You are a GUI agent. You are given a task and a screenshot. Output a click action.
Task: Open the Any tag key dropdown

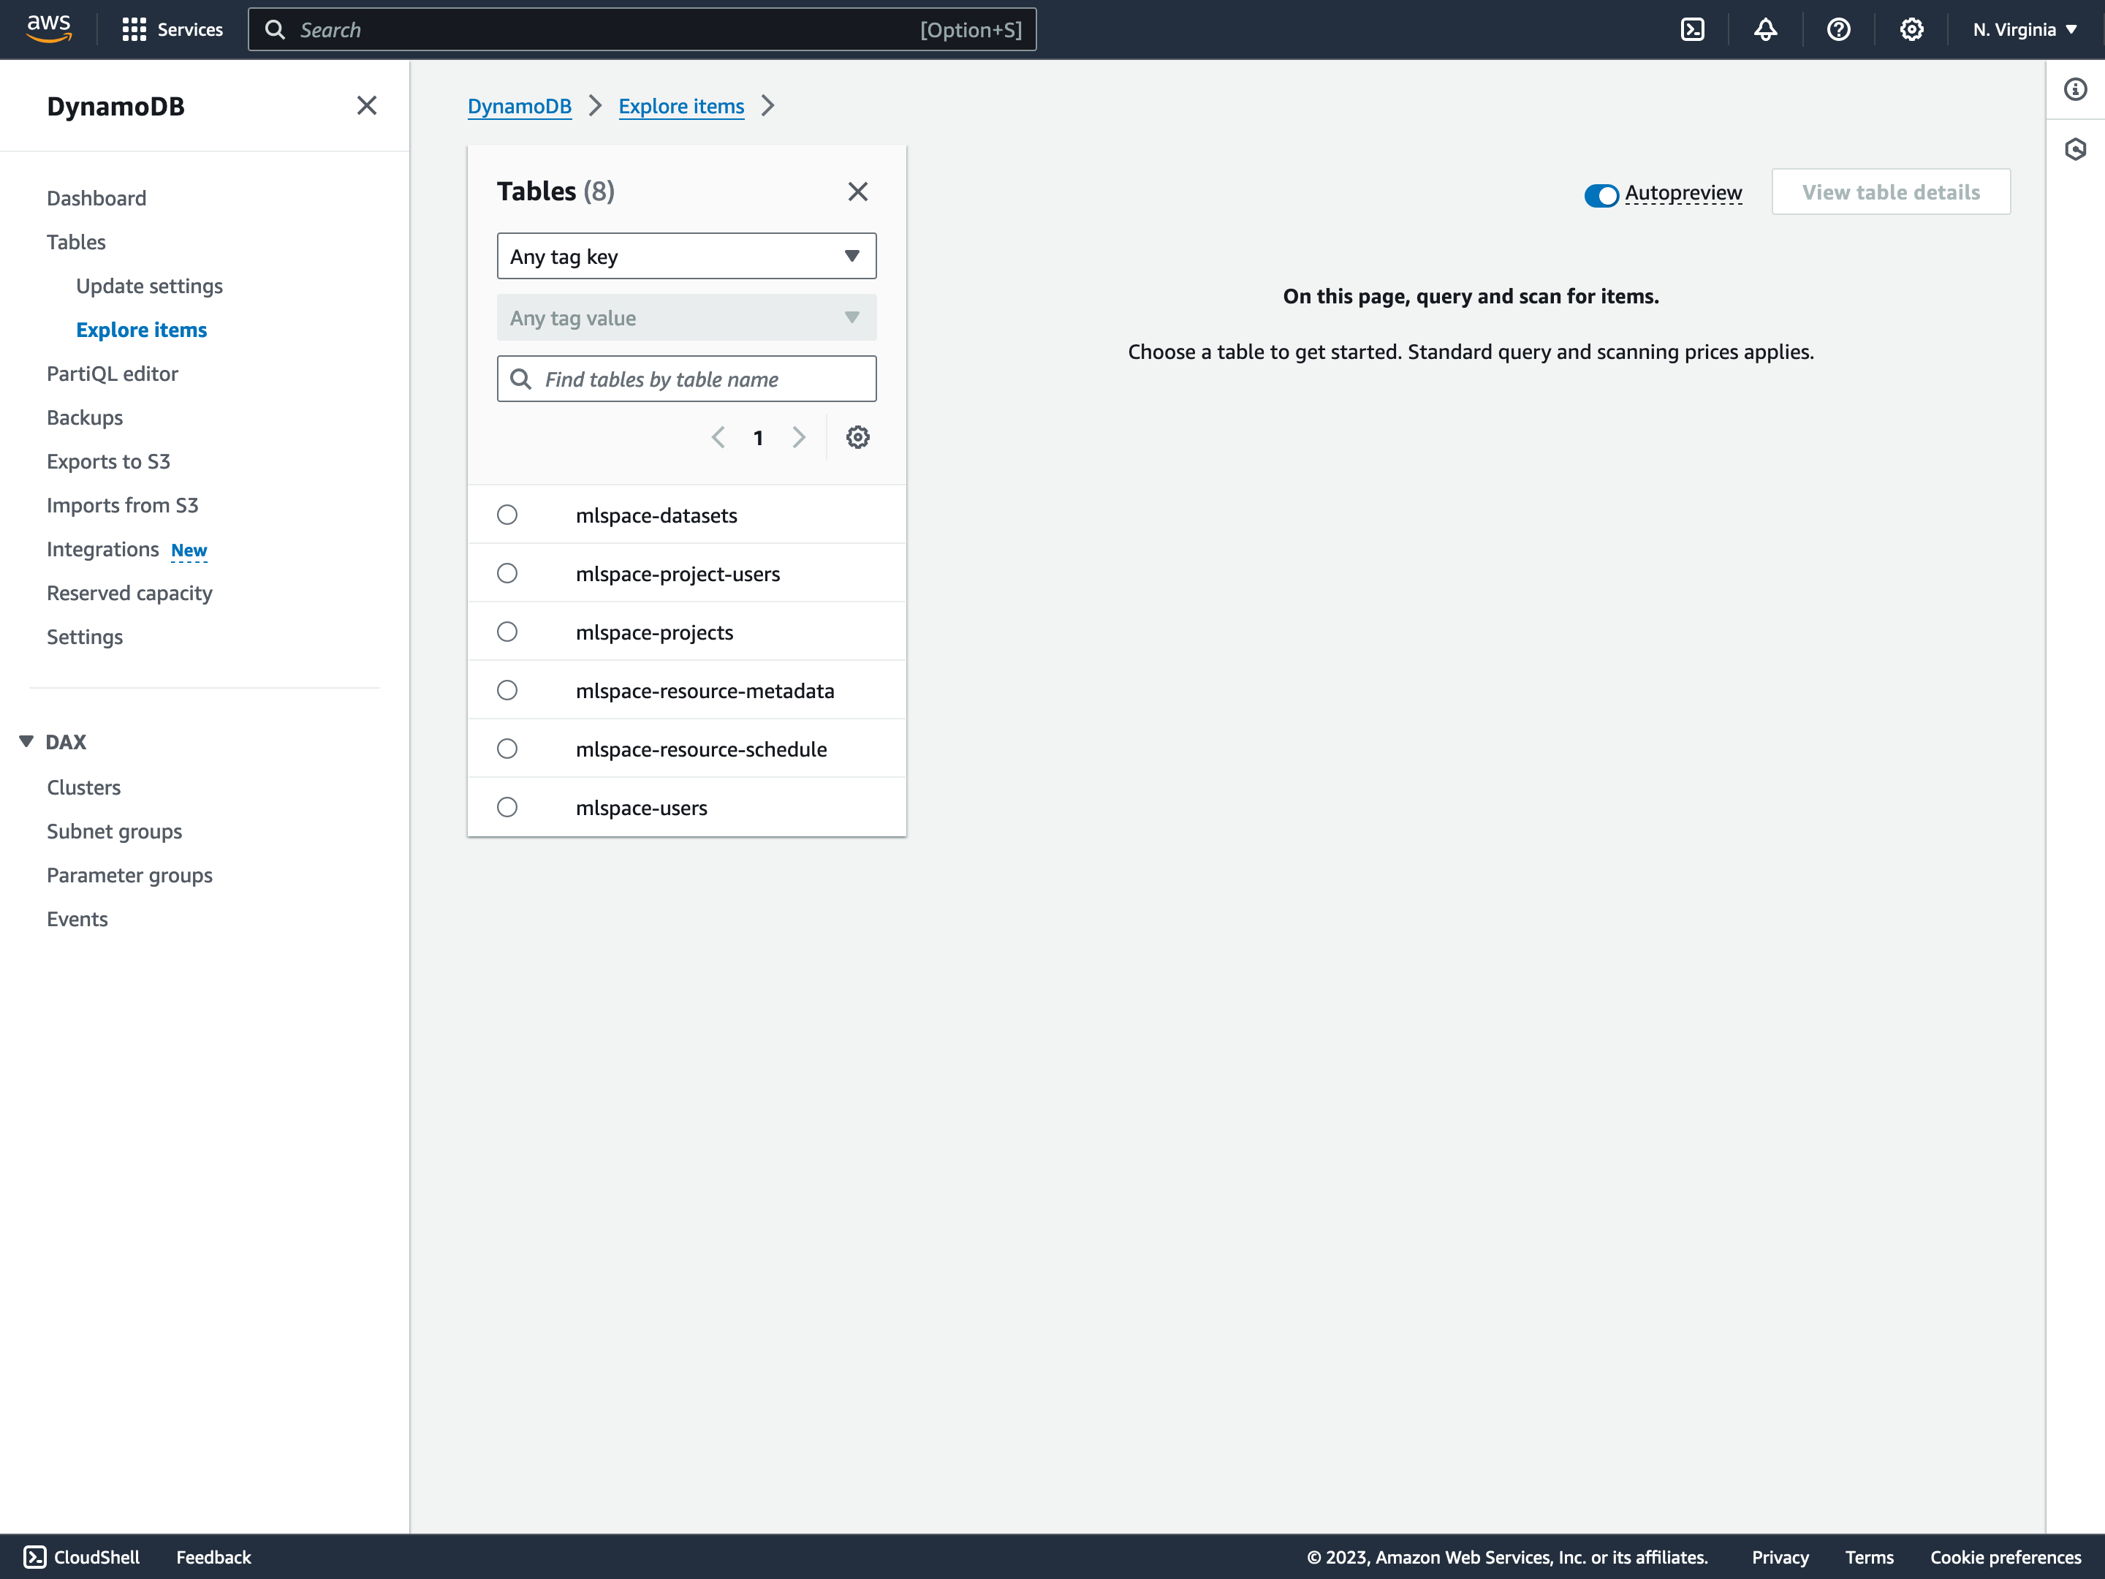(686, 256)
